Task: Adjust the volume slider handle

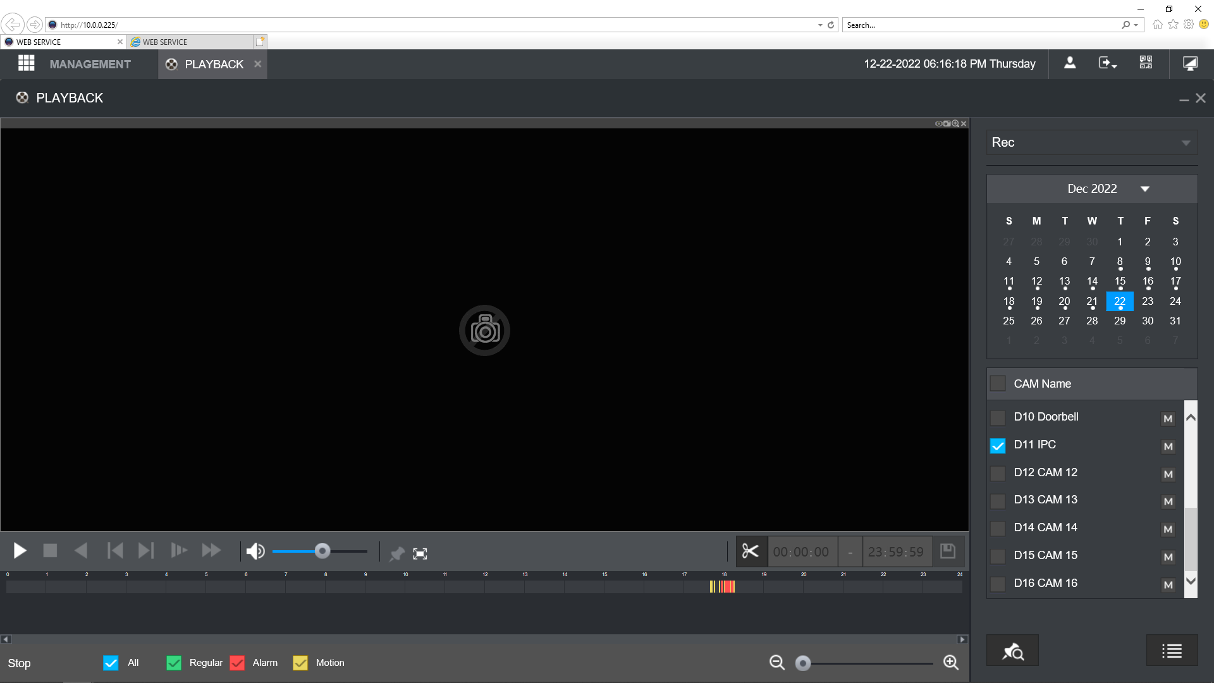Action: point(322,551)
